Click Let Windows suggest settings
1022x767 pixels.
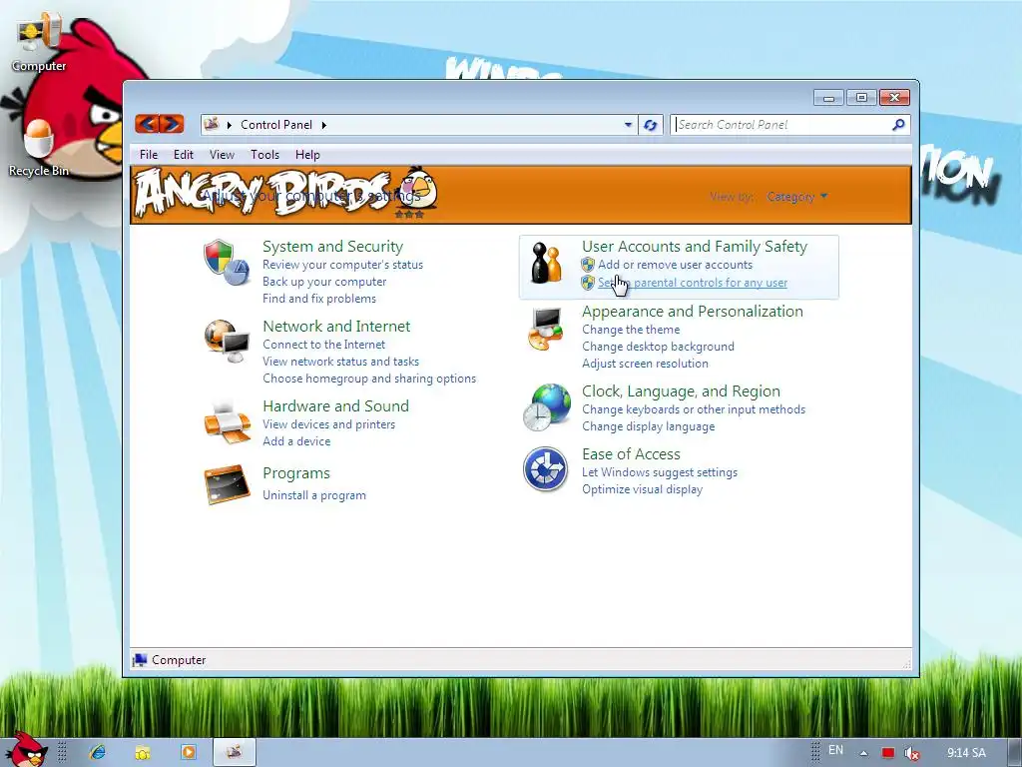pyautogui.click(x=660, y=472)
